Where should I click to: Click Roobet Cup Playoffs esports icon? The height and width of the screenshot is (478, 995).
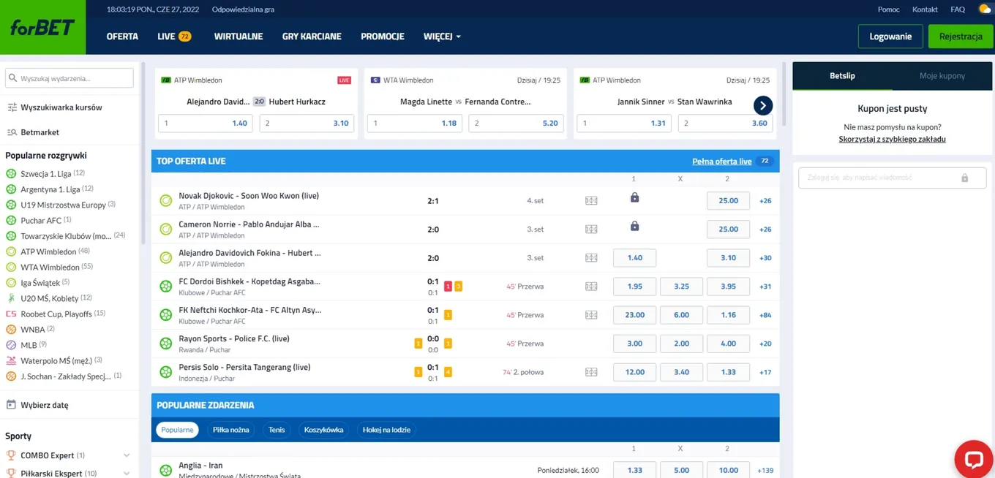pos(11,314)
